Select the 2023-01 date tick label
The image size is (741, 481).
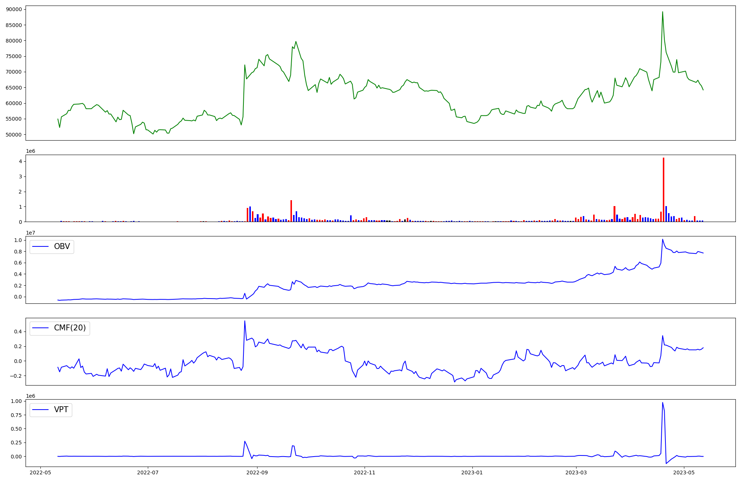(472, 472)
